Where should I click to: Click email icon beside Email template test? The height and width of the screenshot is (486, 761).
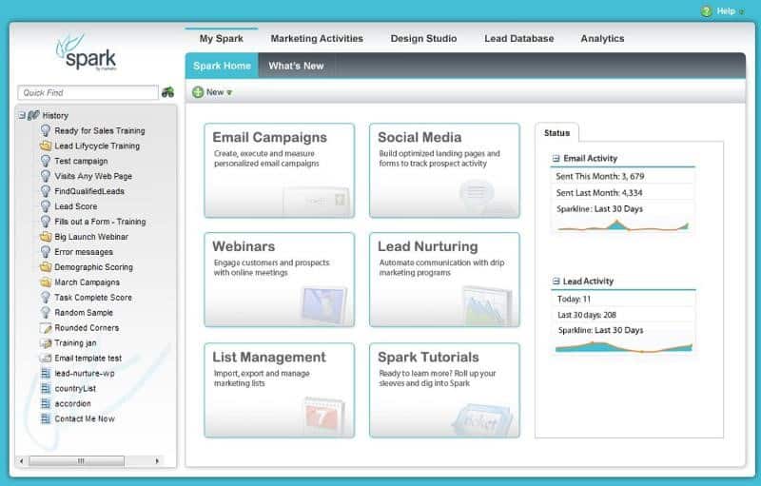(46, 358)
